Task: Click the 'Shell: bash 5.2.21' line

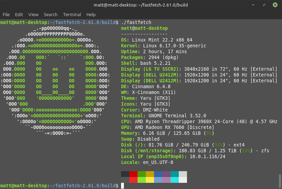Action: [x=146, y=63]
